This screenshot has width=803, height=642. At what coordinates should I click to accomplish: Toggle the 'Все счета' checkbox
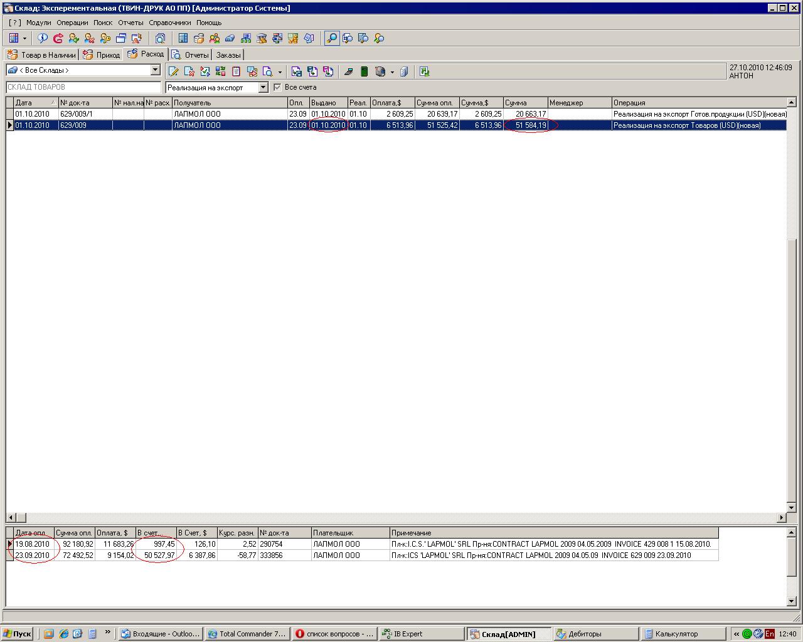point(277,87)
